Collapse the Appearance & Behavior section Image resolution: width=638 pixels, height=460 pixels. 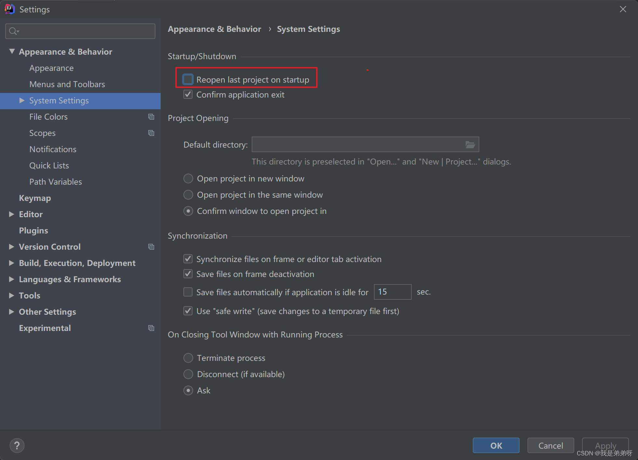tap(12, 51)
